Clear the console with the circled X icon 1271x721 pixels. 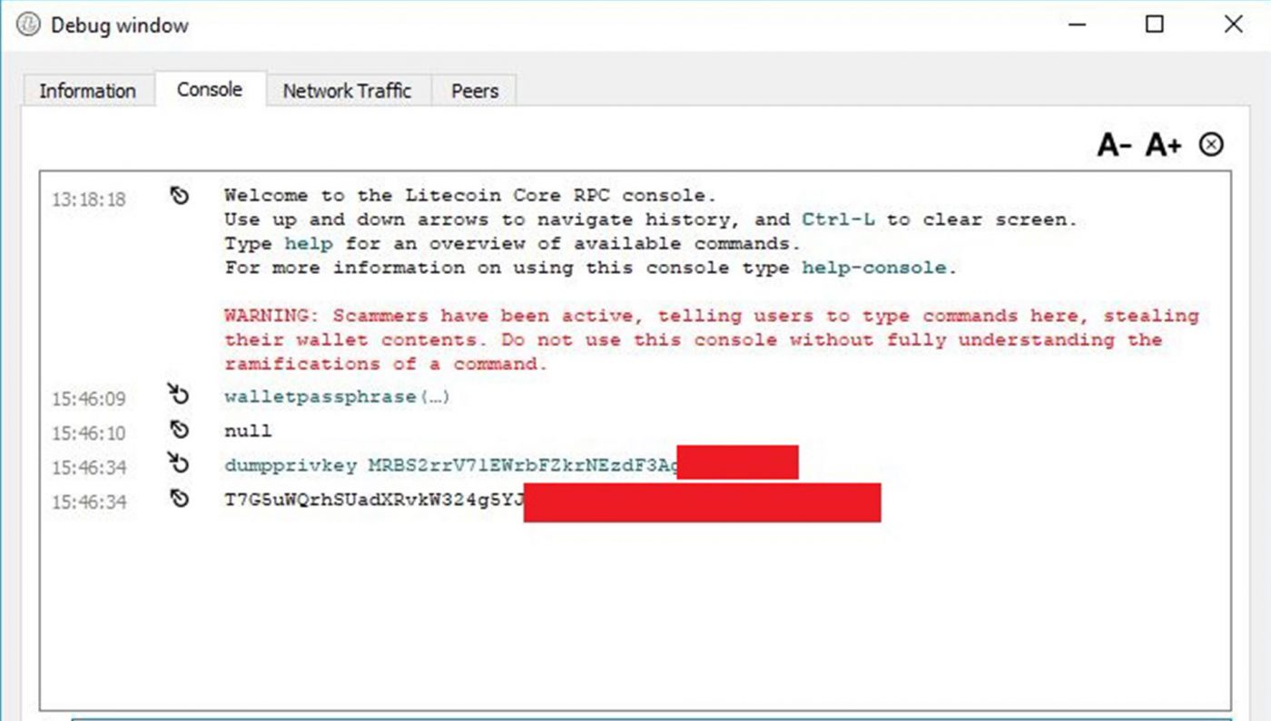[1211, 144]
